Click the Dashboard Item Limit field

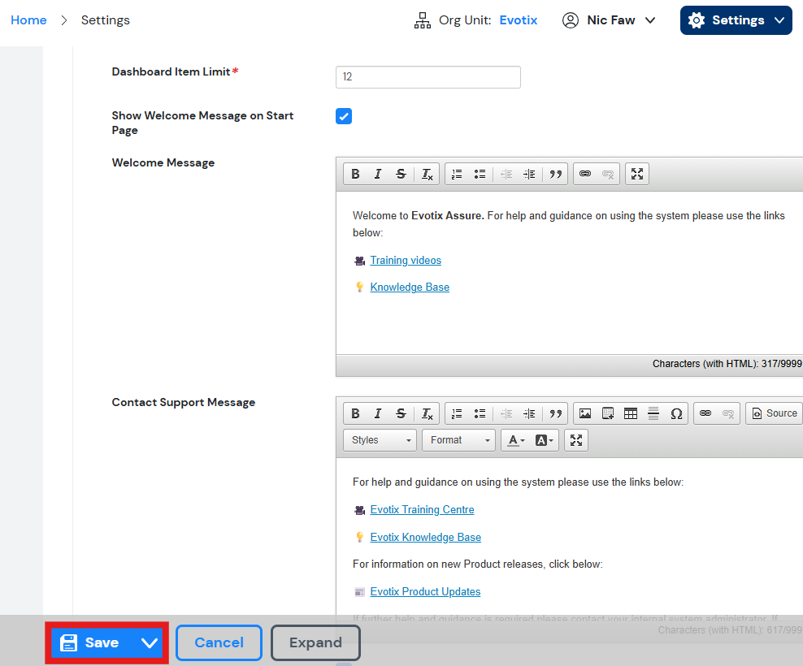pos(428,77)
